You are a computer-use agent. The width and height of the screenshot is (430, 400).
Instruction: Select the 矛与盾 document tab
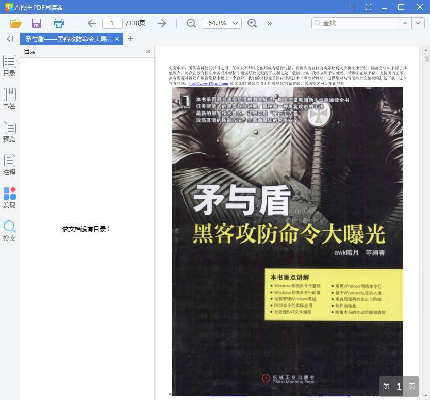coord(69,39)
